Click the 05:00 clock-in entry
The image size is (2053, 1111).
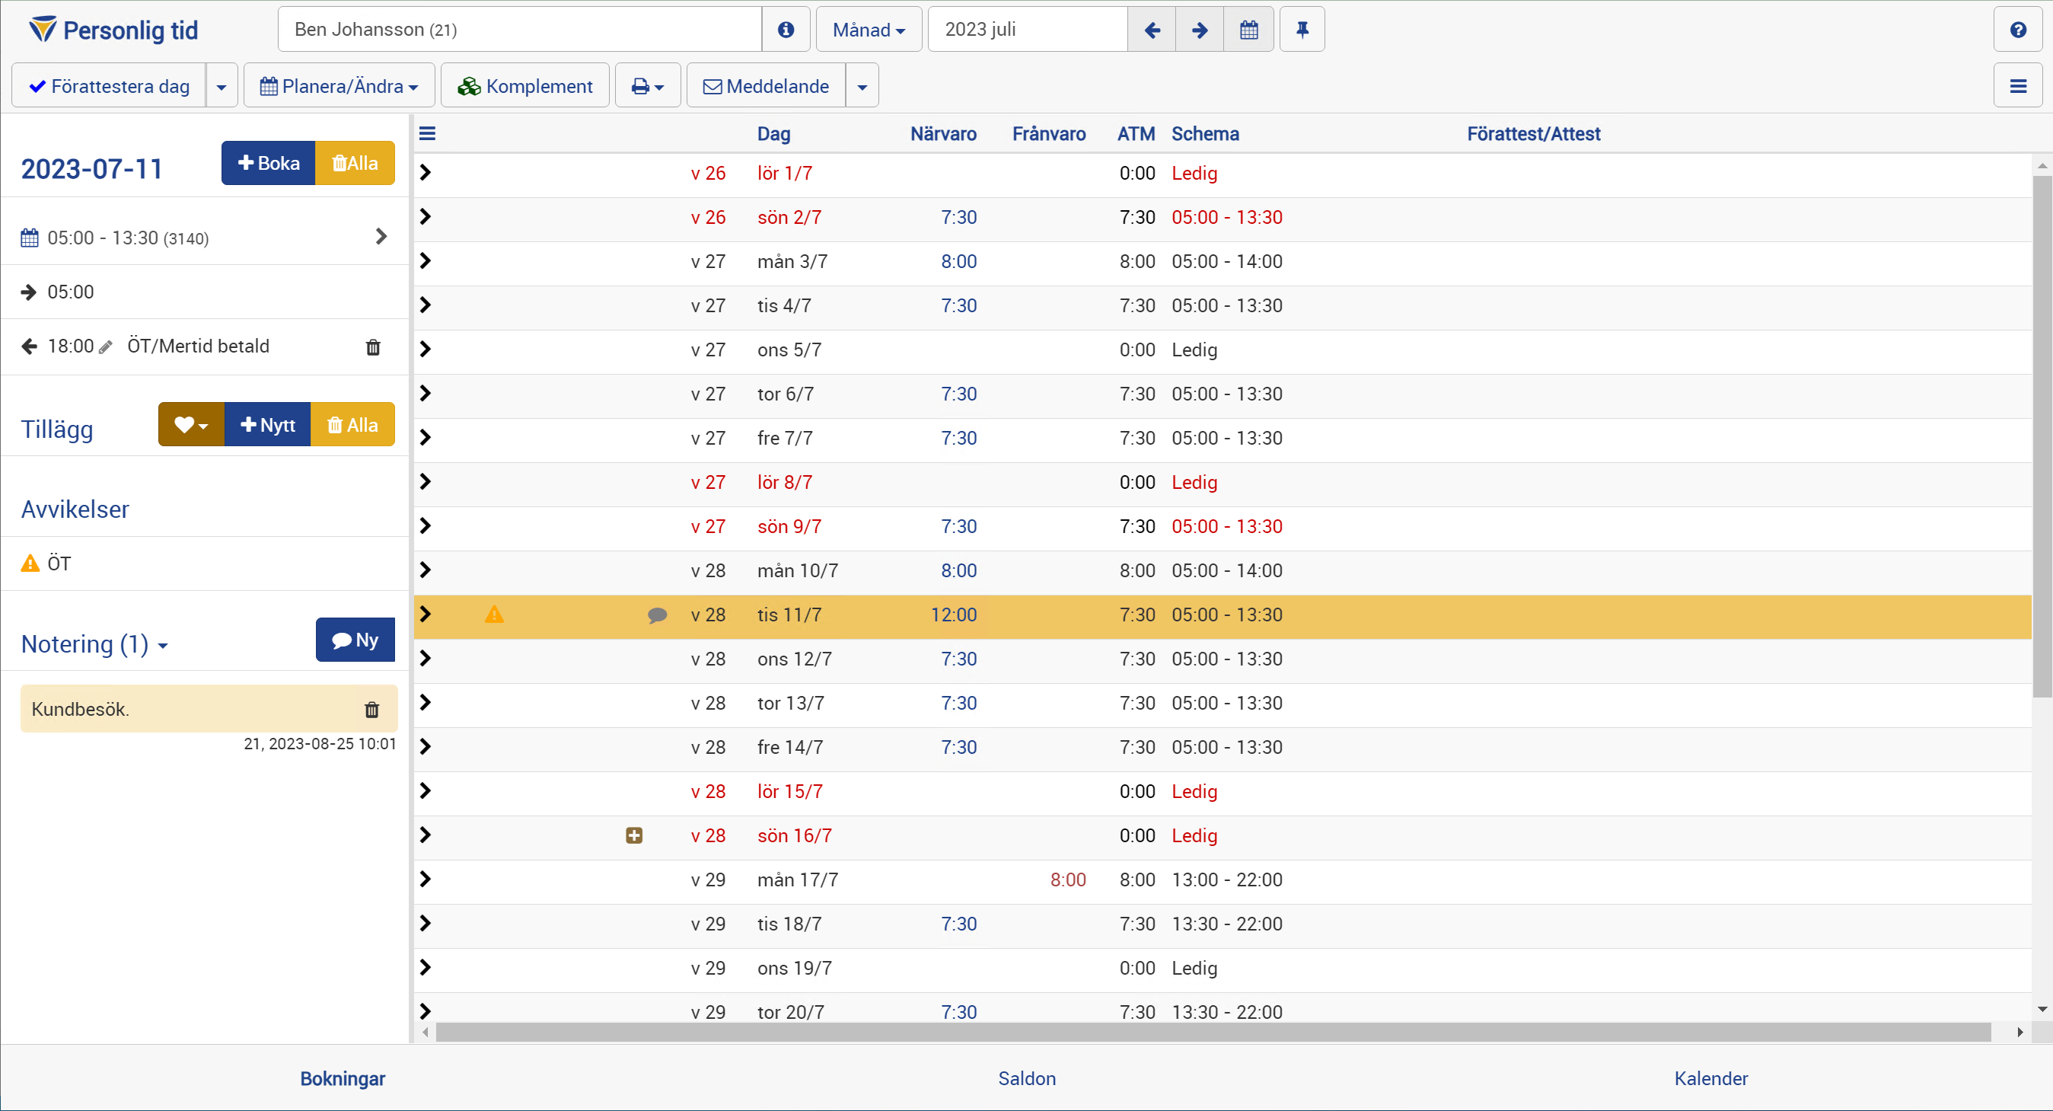click(205, 292)
